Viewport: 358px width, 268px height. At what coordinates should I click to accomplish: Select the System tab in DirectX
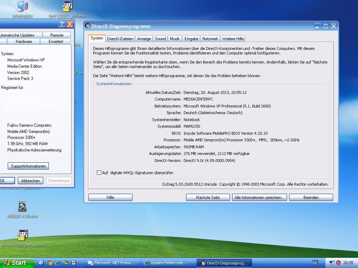97,38
